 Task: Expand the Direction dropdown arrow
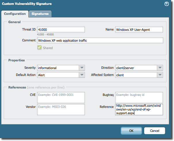point(160,68)
